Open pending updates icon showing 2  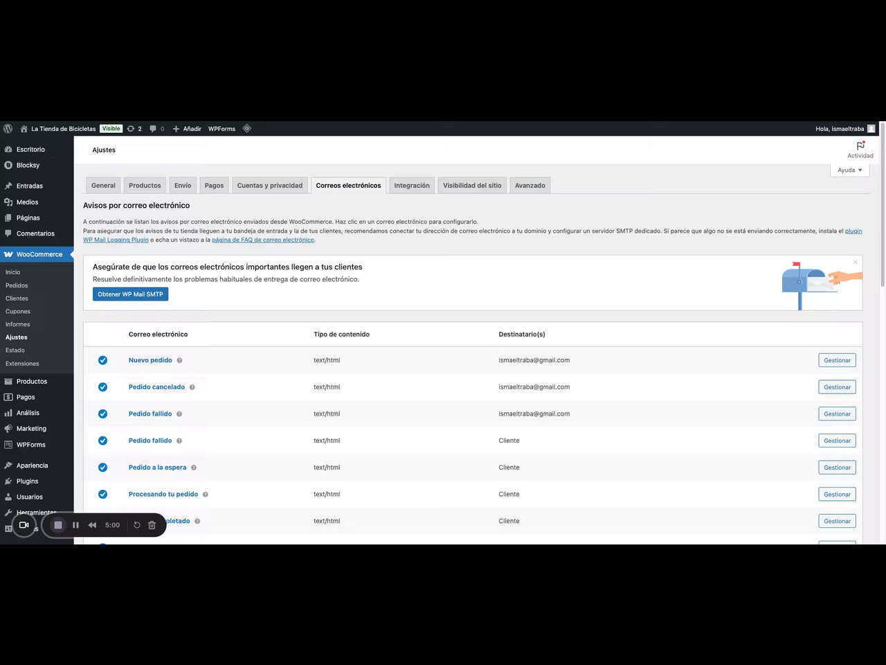point(130,129)
